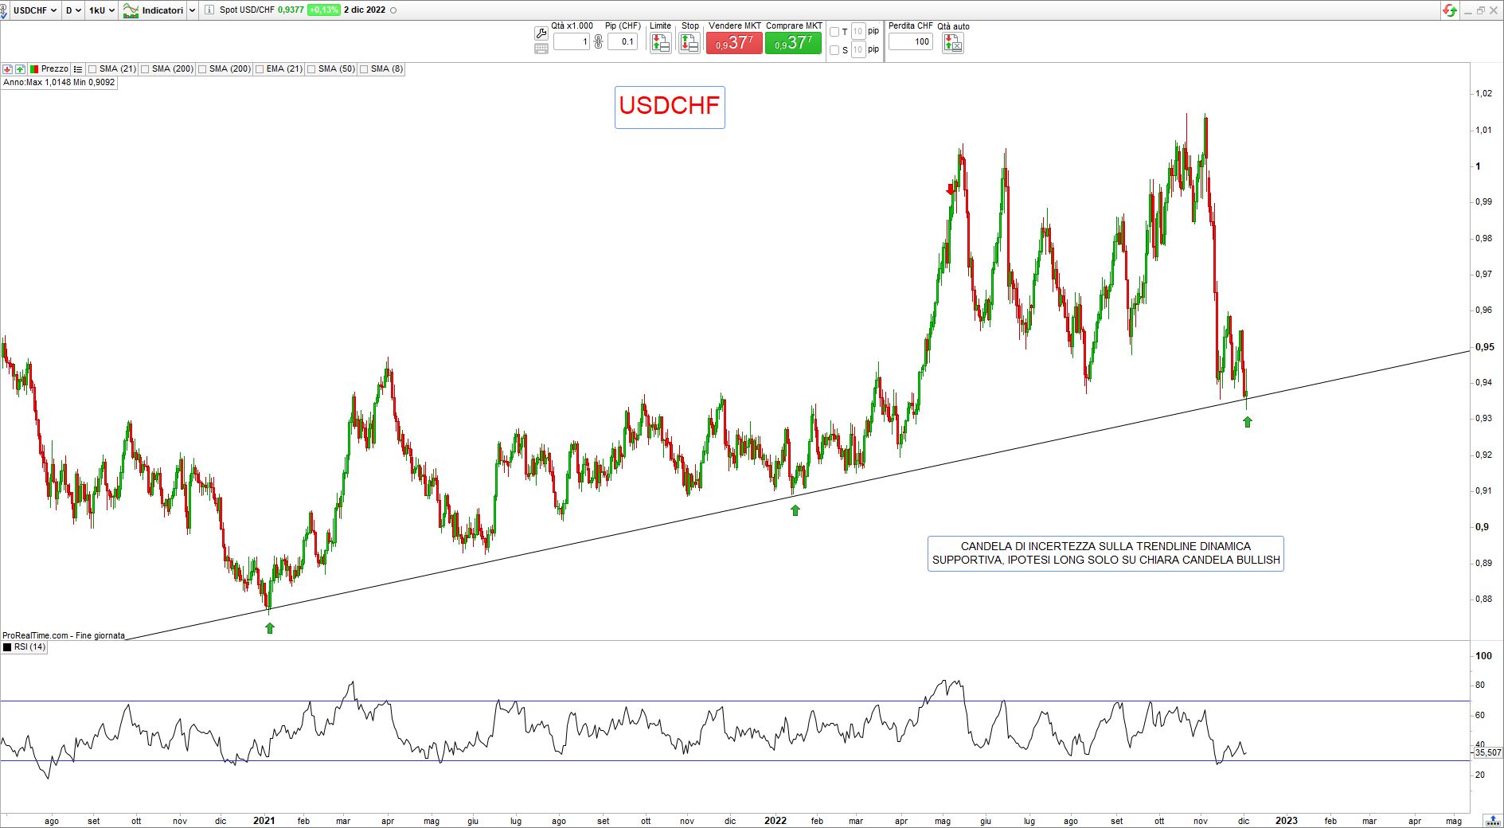Open the D timeframe dropdown

(72, 10)
